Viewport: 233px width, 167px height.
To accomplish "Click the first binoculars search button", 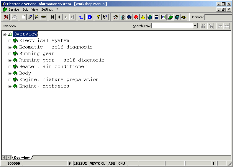I will [x=204, y=26].
